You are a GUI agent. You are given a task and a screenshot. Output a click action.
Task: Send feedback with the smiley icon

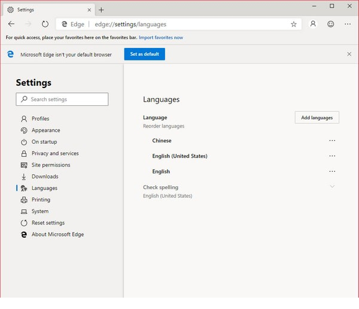click(331, 24)
